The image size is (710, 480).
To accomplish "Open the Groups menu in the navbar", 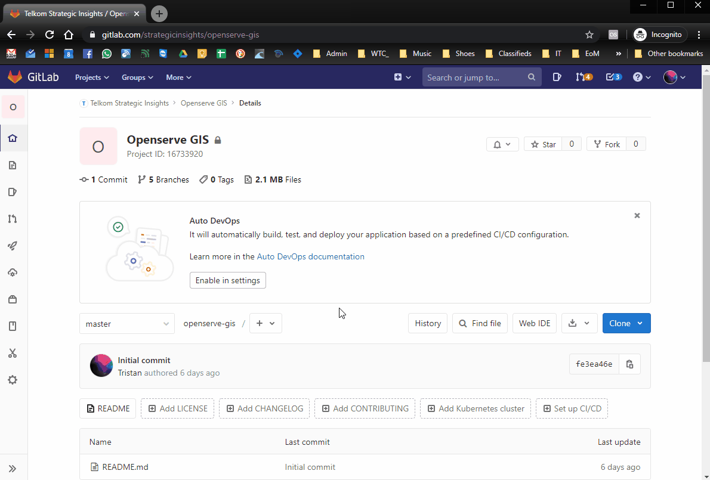I will pyautogui.click(x=137, y=77).
